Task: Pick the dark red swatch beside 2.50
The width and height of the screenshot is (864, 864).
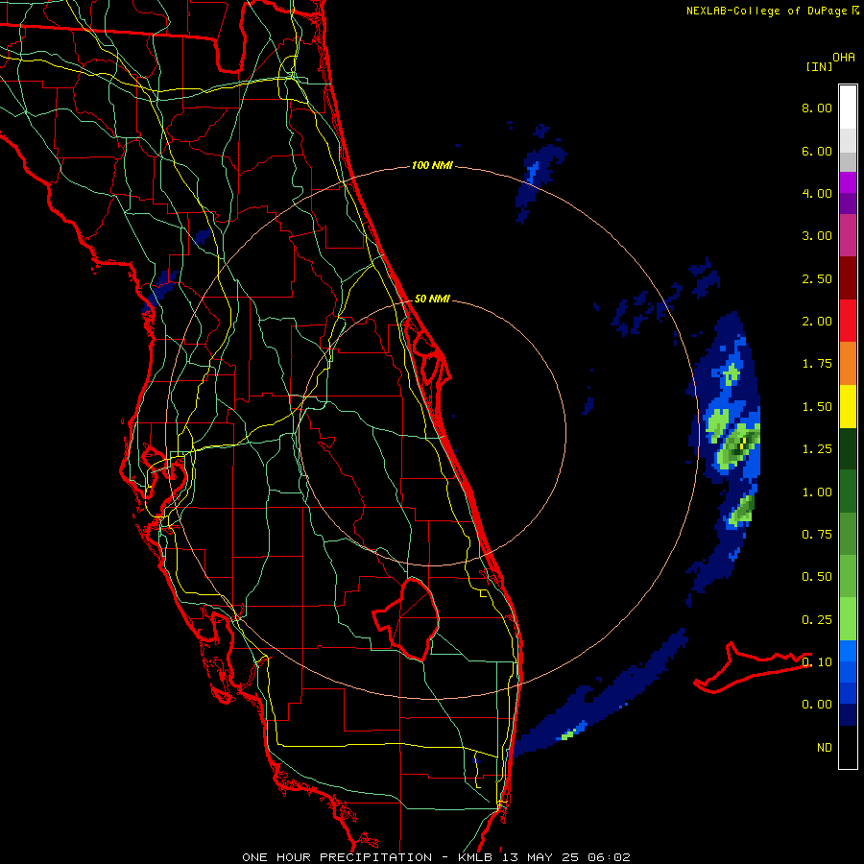Action: pyautogui.click(x=848, y=278)
